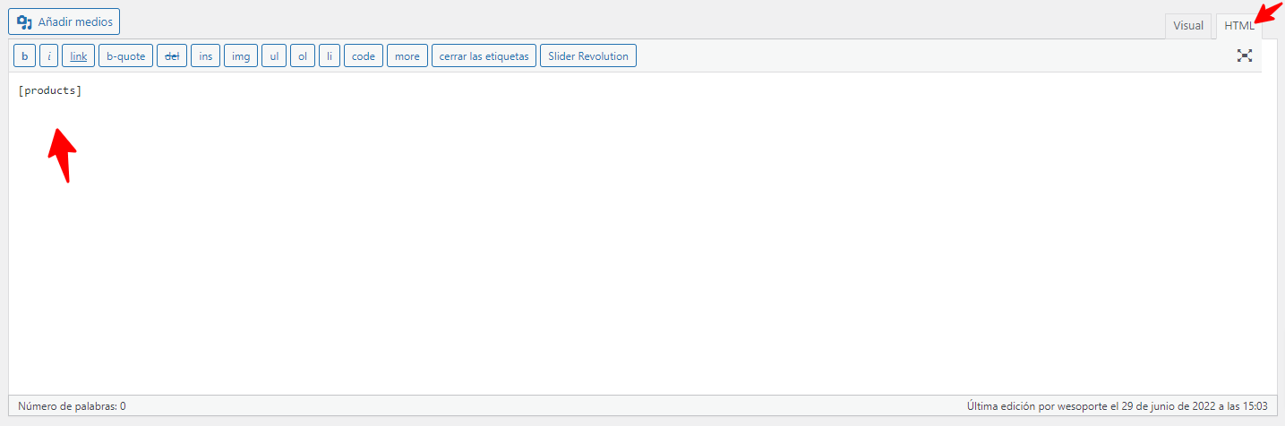Click cerrar las etiquetas button
This screenshot has height=426, width=1285.
[x=484, y=56]
